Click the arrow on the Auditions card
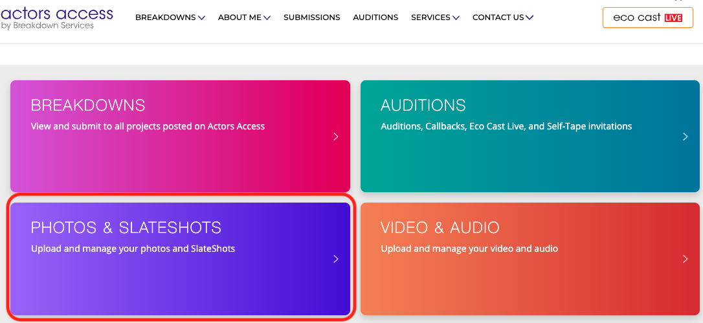The image size is (703, 323). 685,137
